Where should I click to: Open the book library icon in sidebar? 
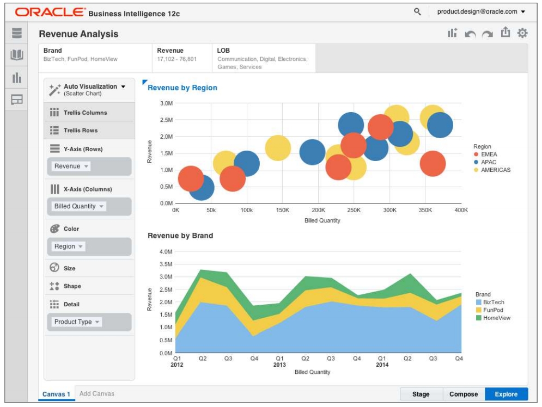pyautogui.click(x=16, y=54)
